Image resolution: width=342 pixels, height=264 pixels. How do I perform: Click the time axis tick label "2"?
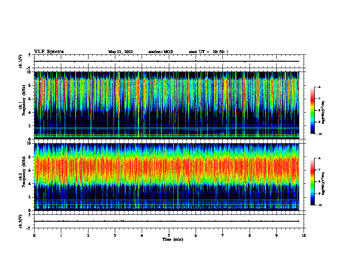[88, 236]
